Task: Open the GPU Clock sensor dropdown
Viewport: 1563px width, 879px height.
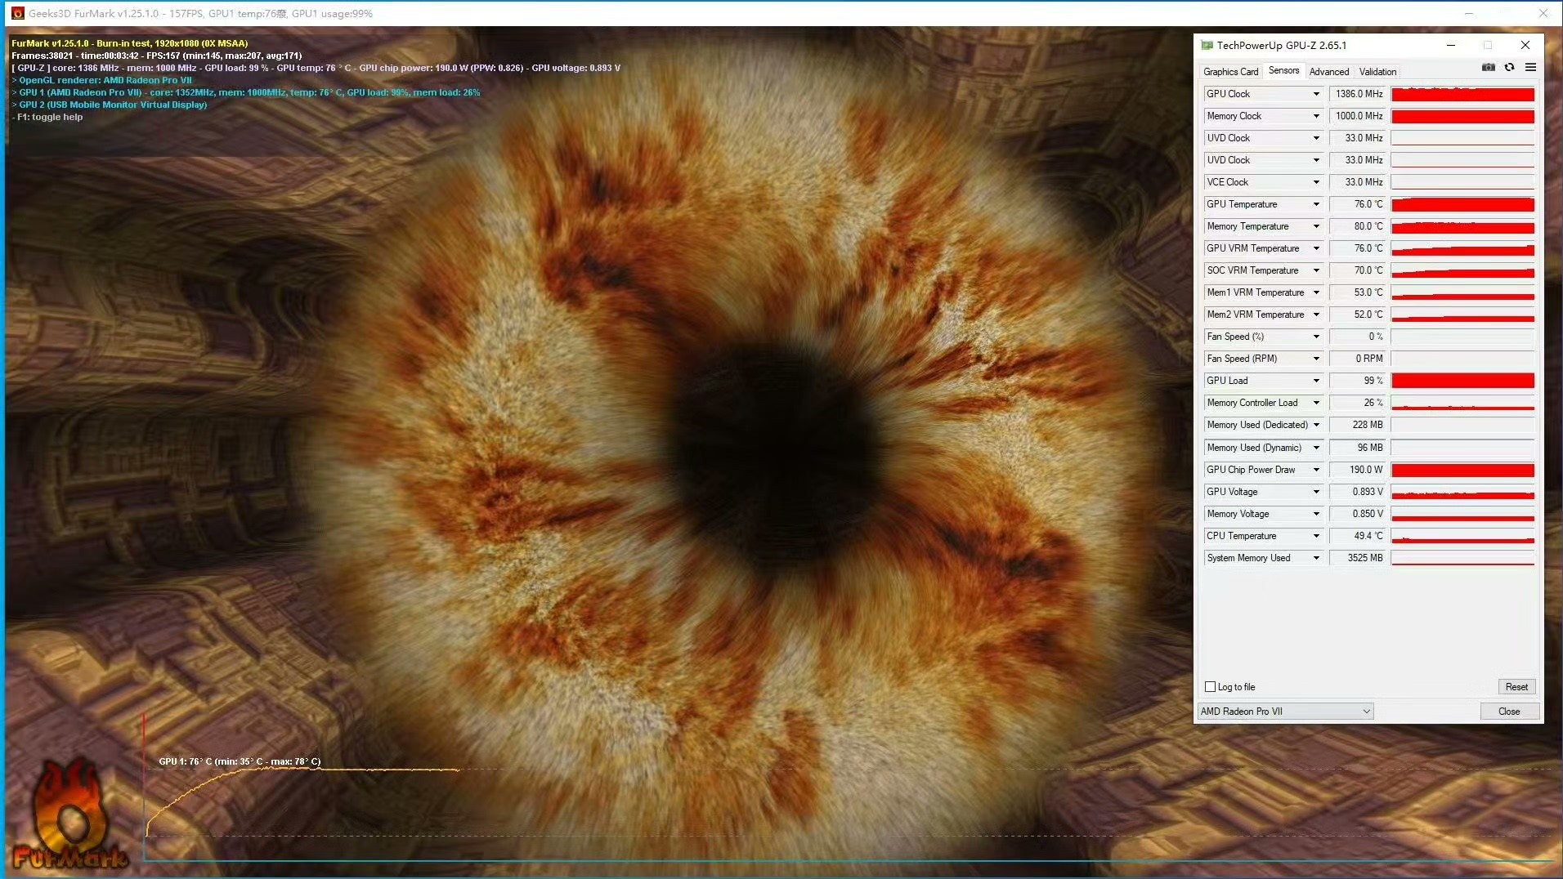Action: click(1316, 94)
